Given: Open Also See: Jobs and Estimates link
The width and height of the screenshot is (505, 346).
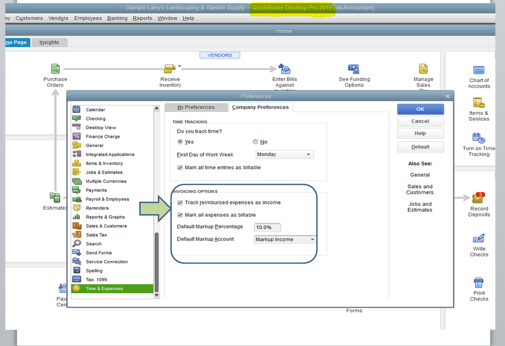Looking at the screenshot, I should click(420, 207).
